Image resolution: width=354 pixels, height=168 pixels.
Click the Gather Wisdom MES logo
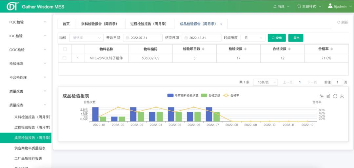(x=12, y=7)
